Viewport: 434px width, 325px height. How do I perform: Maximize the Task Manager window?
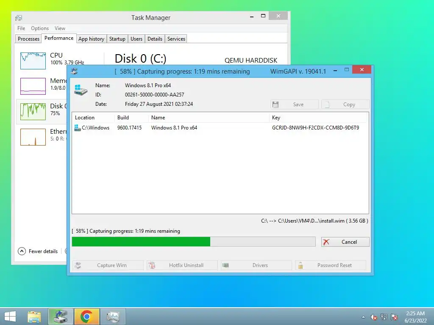(x=263, y=16)
